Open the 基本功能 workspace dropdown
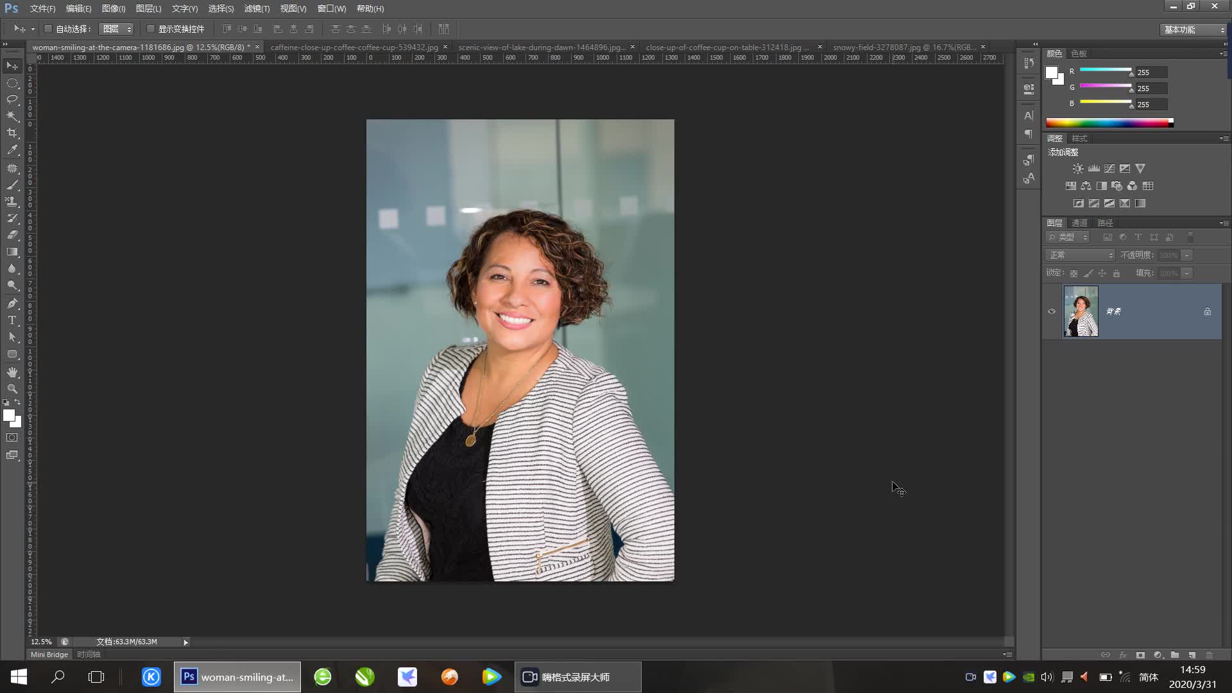This screenshot has height=693, width=1232. (x=1193, y=30)
